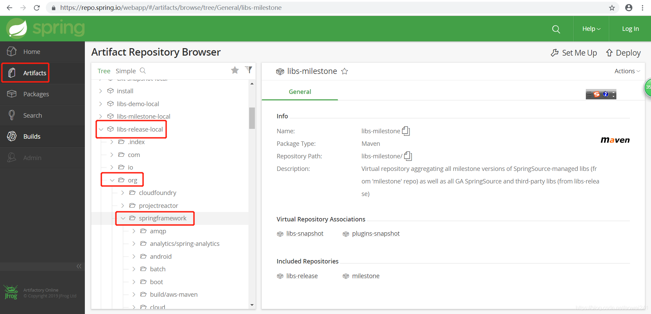Click tree scrollbar down arrow
The width and height of the screenshot is (651, 314).
click(252, 305)
